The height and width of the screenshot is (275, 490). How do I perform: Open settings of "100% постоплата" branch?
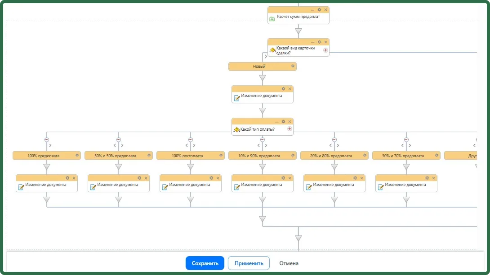click(221, 155)
